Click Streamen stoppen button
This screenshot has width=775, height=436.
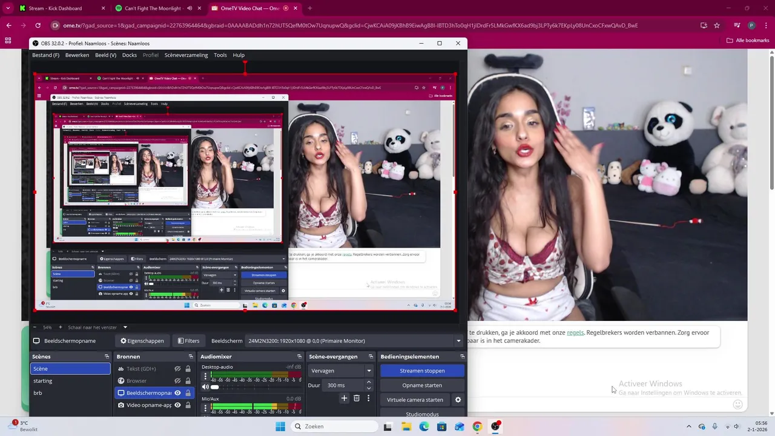tap(422, 371)
